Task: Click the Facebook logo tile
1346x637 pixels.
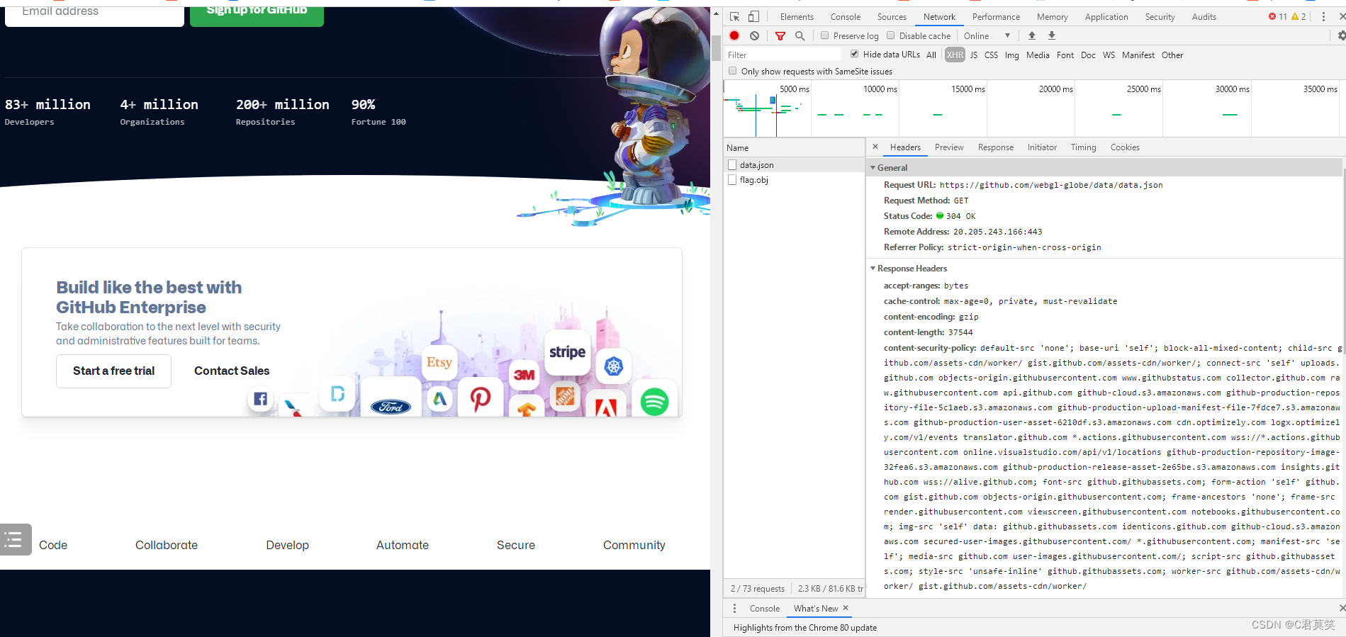Action: click(x=260, y=399)
